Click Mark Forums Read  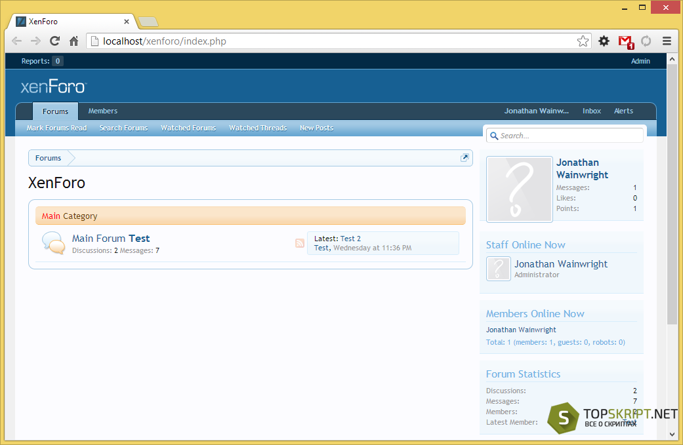(x=56, y=128)
